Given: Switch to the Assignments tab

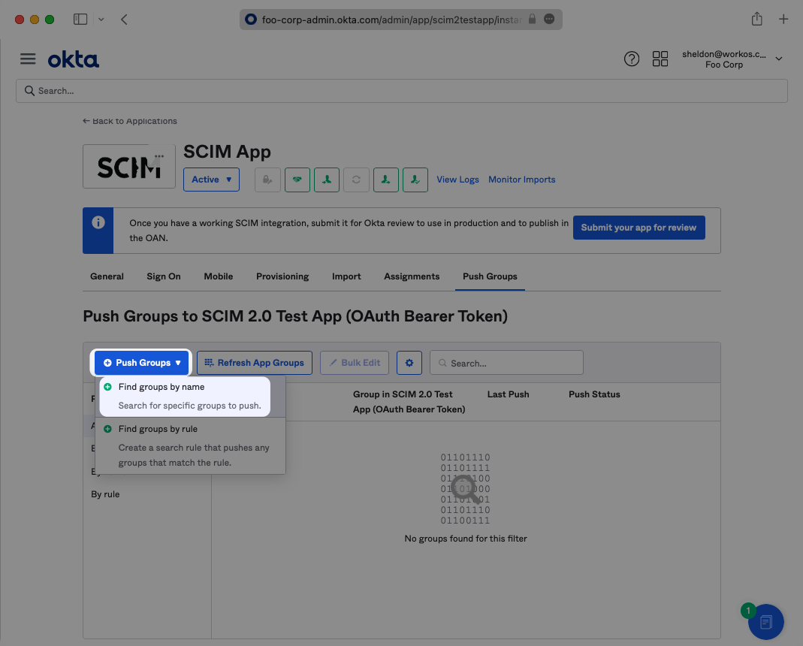Looking at the screenshot, I should (x=412, y=276).
